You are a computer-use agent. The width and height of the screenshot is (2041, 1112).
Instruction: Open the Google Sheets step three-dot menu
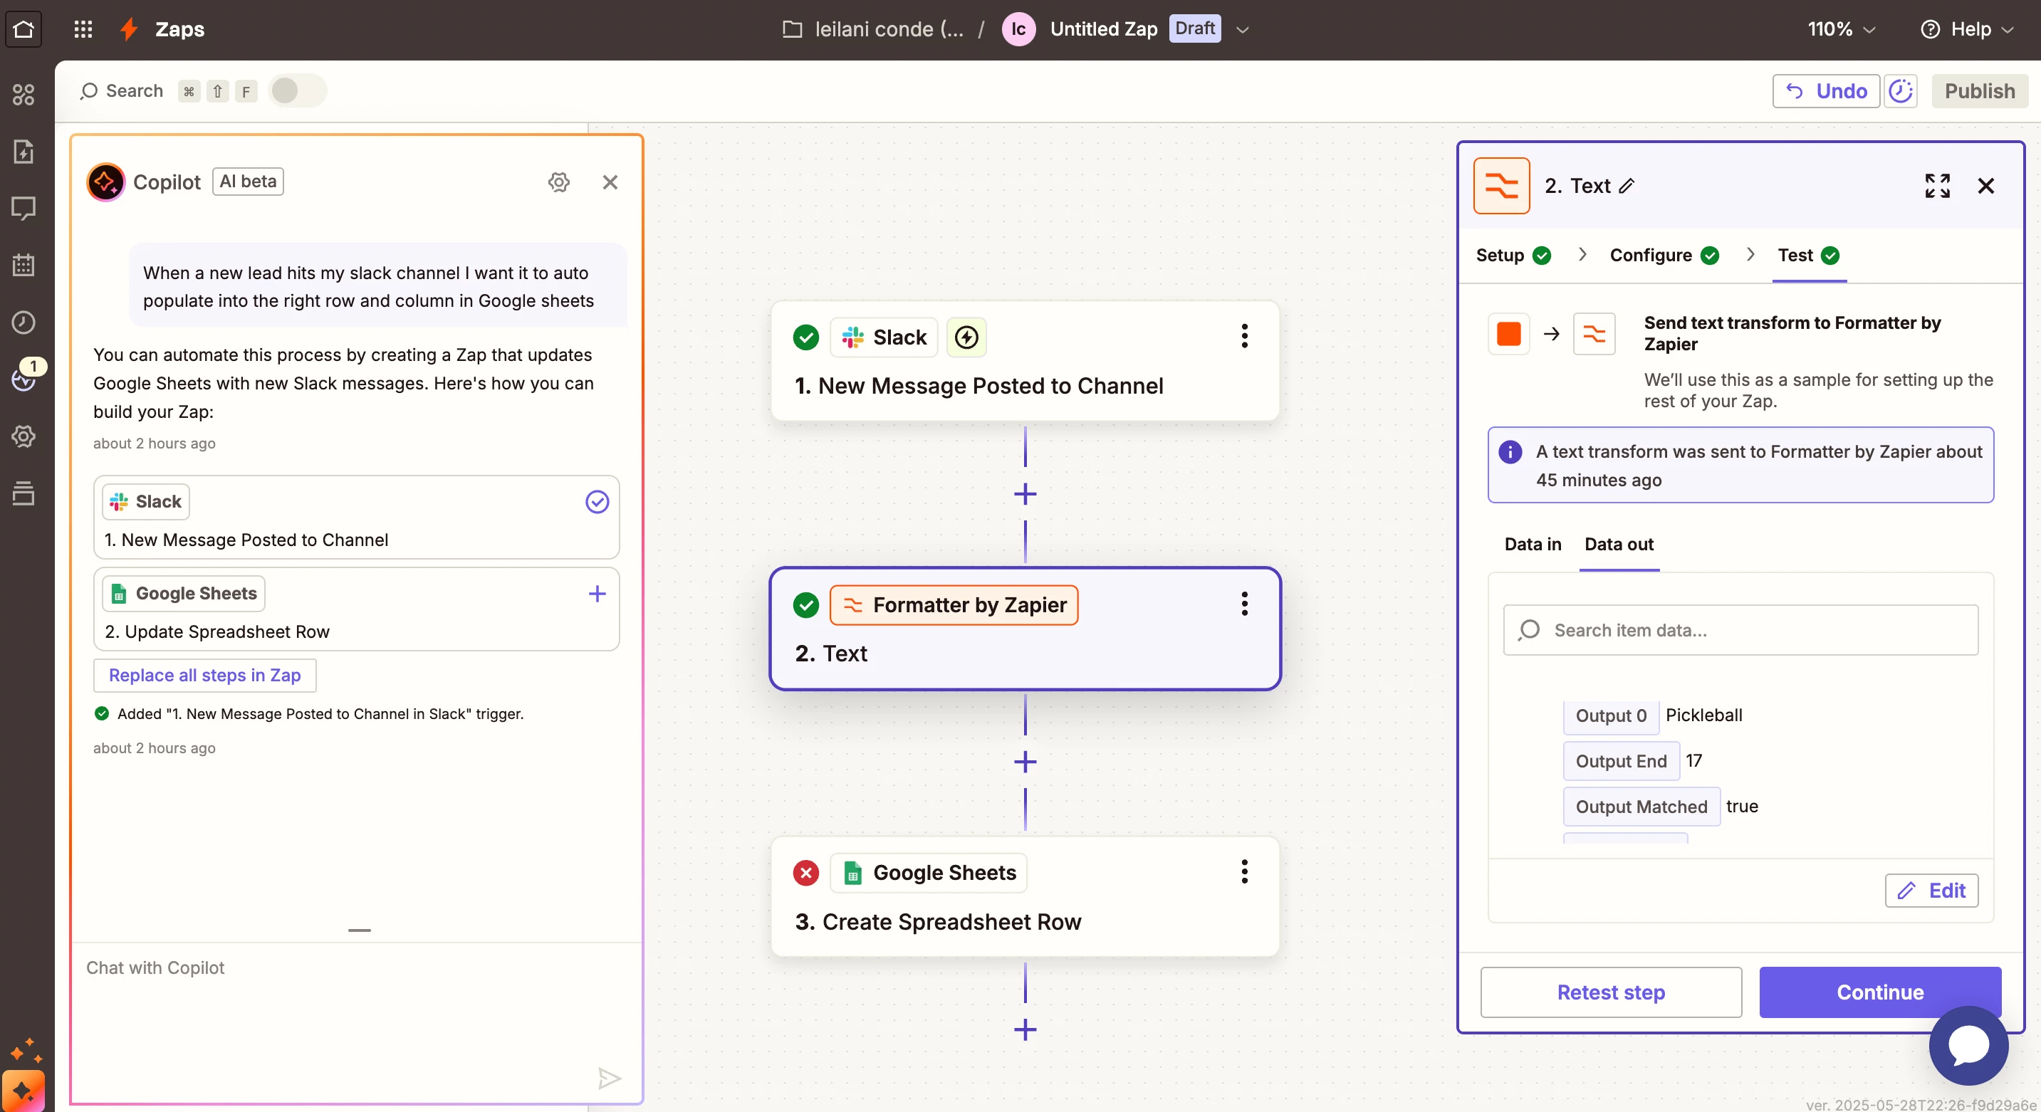pyautogui.click(x=1245, y=872)
